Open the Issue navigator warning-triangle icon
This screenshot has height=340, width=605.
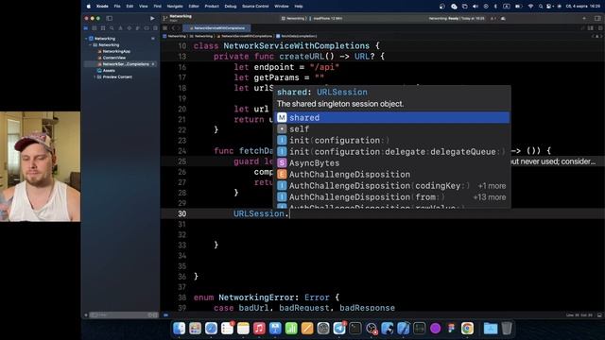tap(120, 28)
